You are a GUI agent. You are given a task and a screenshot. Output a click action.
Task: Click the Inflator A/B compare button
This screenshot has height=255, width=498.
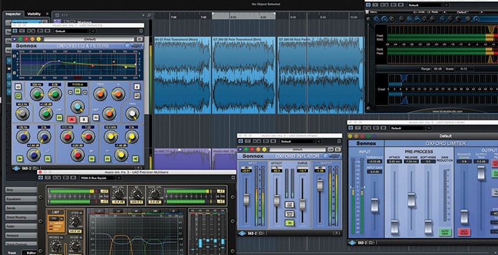click(x=330, y=149)
